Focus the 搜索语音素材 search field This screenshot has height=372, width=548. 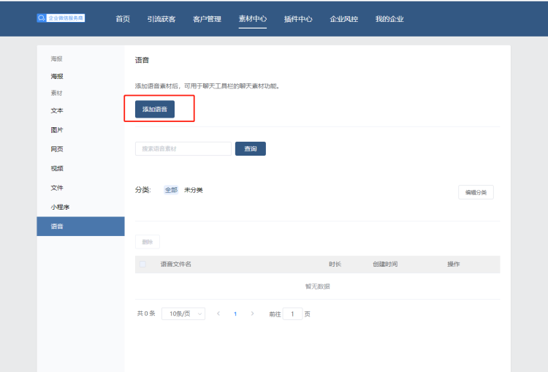[x=183, y=149]
